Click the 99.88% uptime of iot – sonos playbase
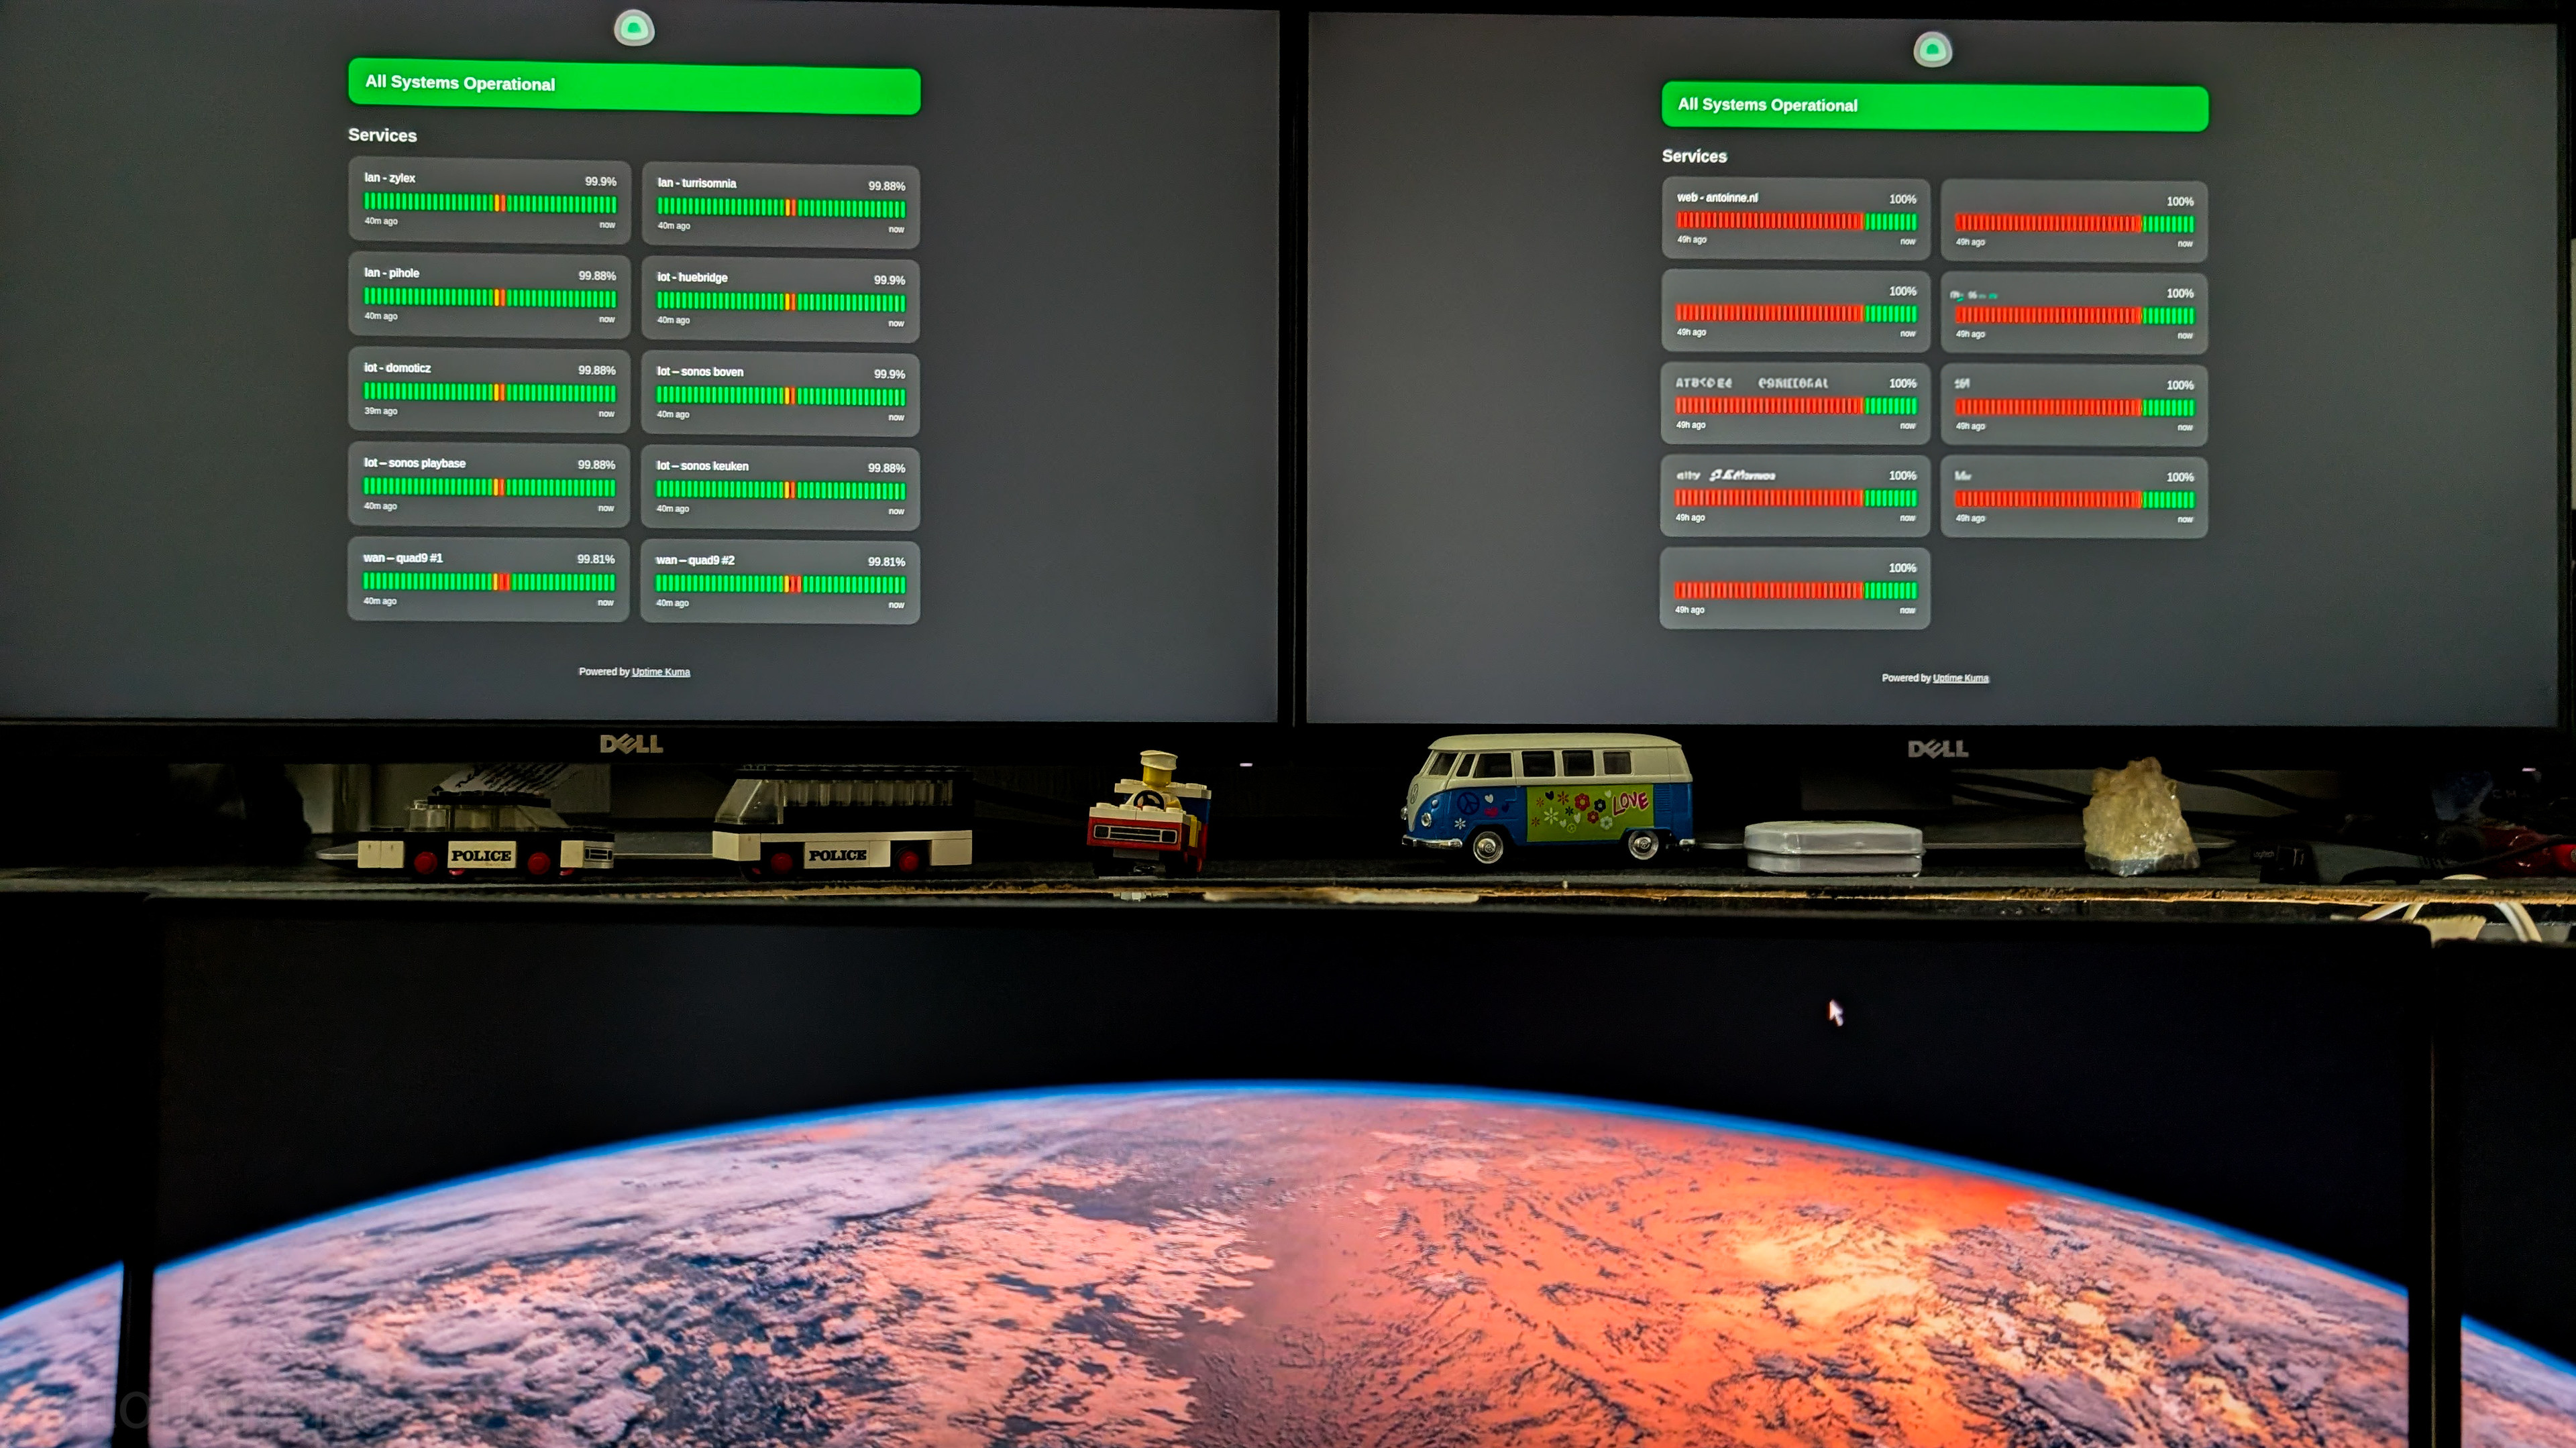The image size is (2576, 1448). click(596, 466)
